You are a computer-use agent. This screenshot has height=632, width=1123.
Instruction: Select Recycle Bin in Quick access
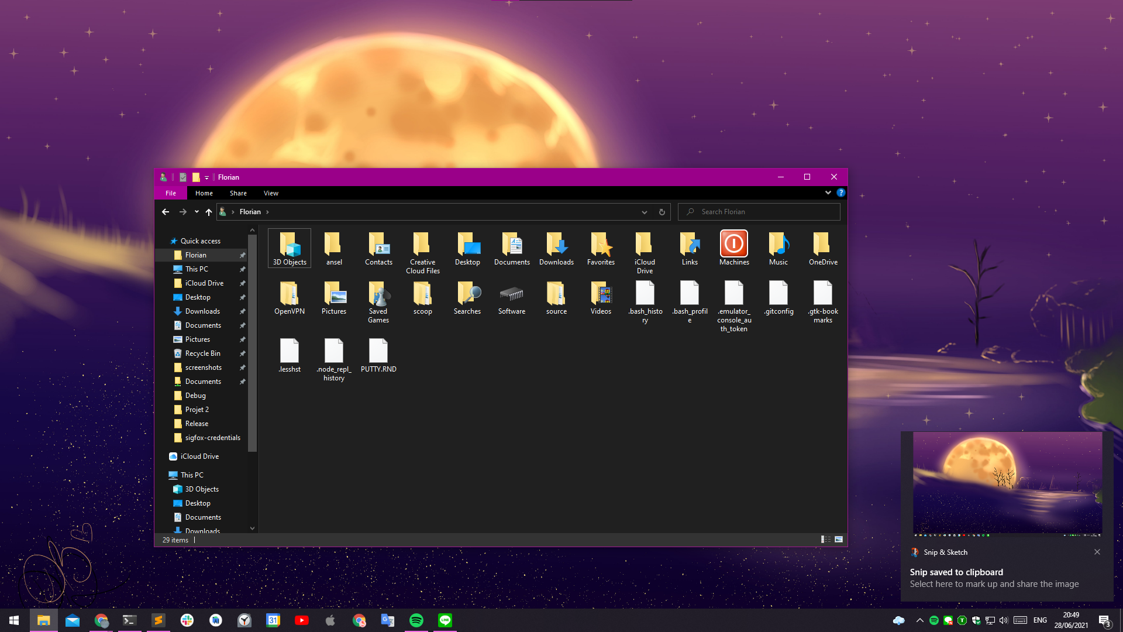(202, 353)
